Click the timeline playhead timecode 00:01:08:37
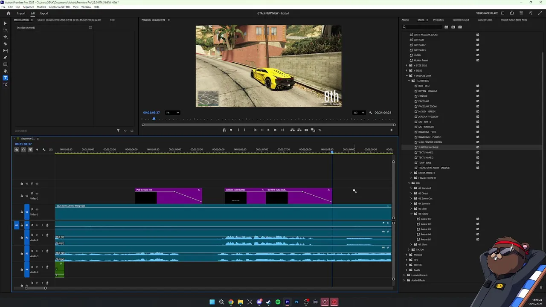The width and height of the screenshot is (546, 307). coord(23,144)
